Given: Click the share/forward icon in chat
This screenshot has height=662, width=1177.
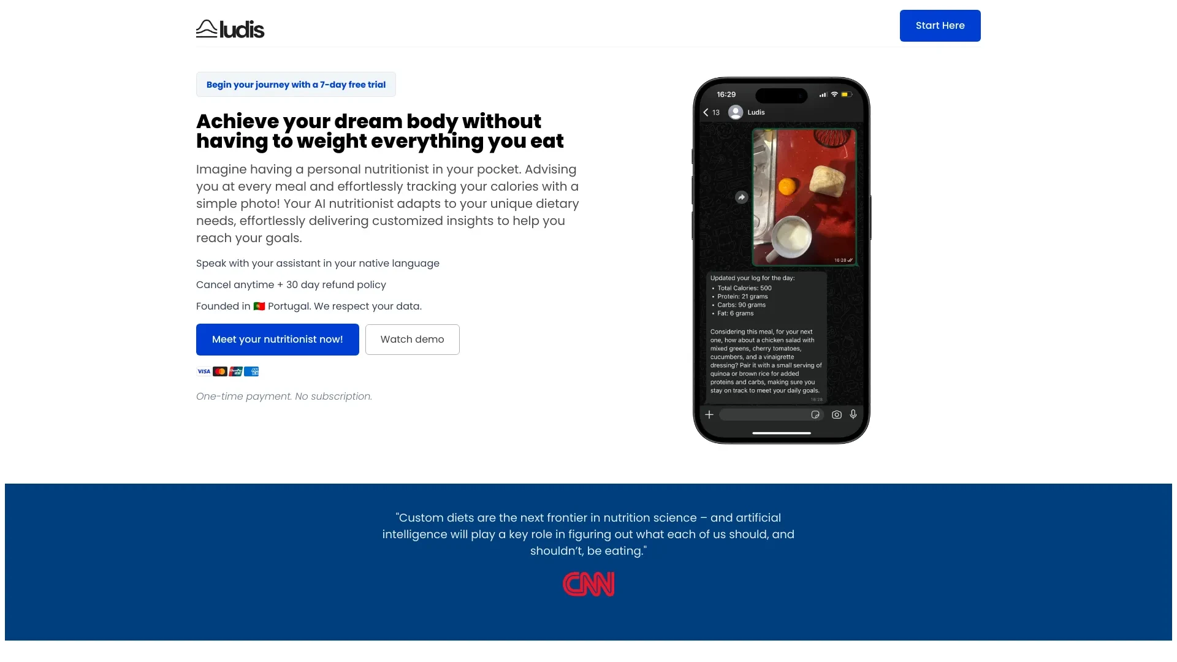Looking at the screenshot, I should point(741,197).
